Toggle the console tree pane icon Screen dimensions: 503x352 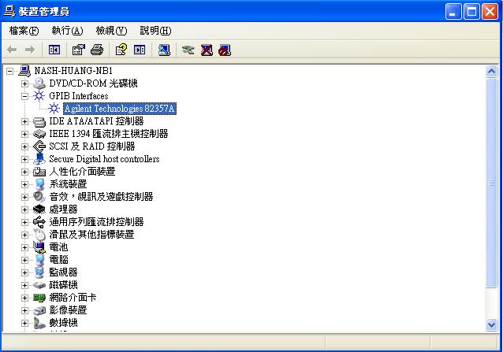tap(54, 50)
